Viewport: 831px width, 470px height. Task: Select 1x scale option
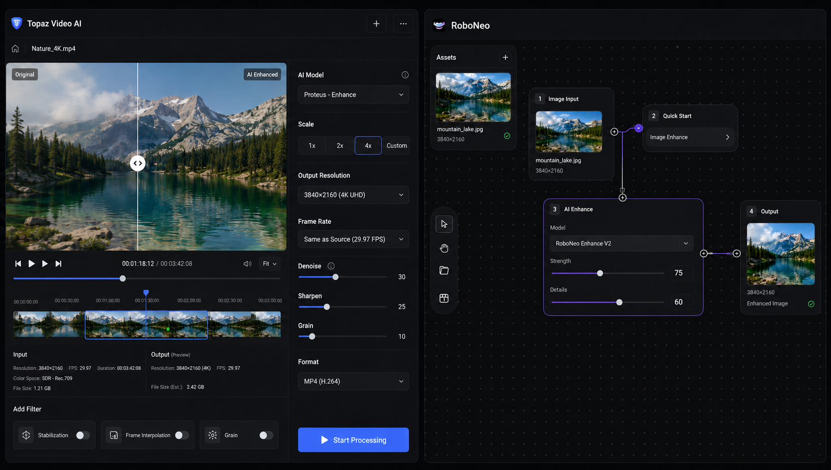[x=312, y=146]
